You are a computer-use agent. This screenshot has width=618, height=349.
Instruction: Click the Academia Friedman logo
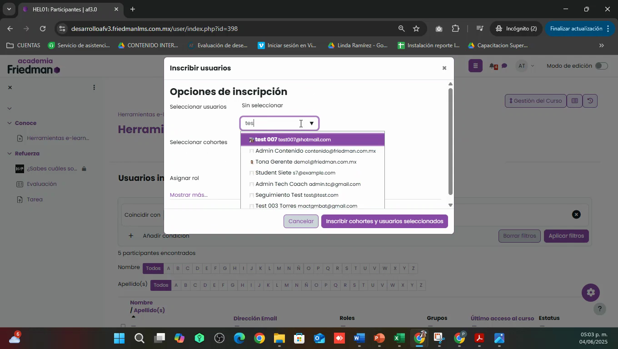(x=34, y=66)
